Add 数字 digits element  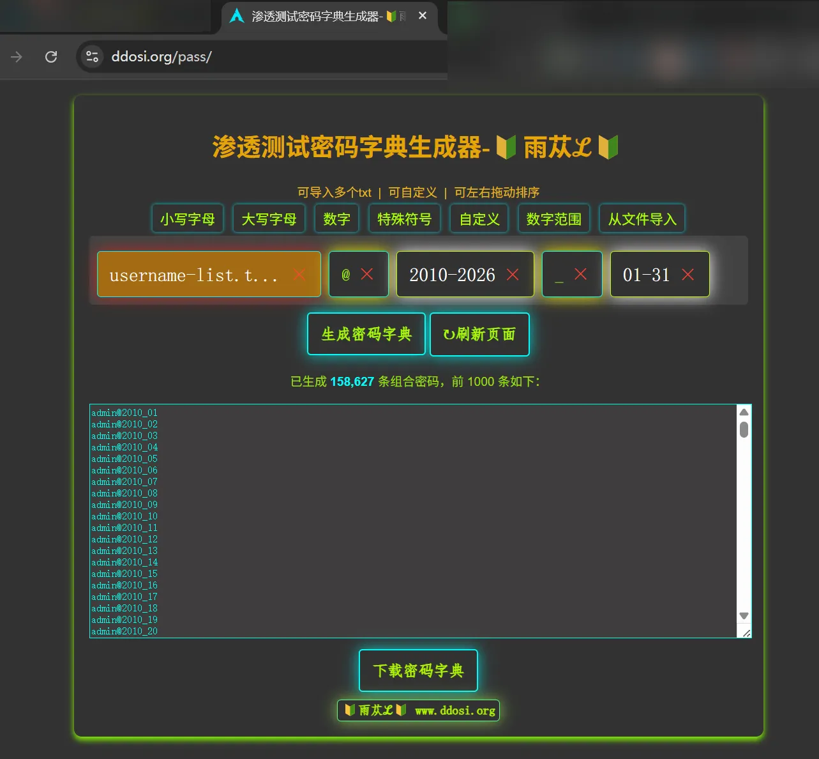336,219
